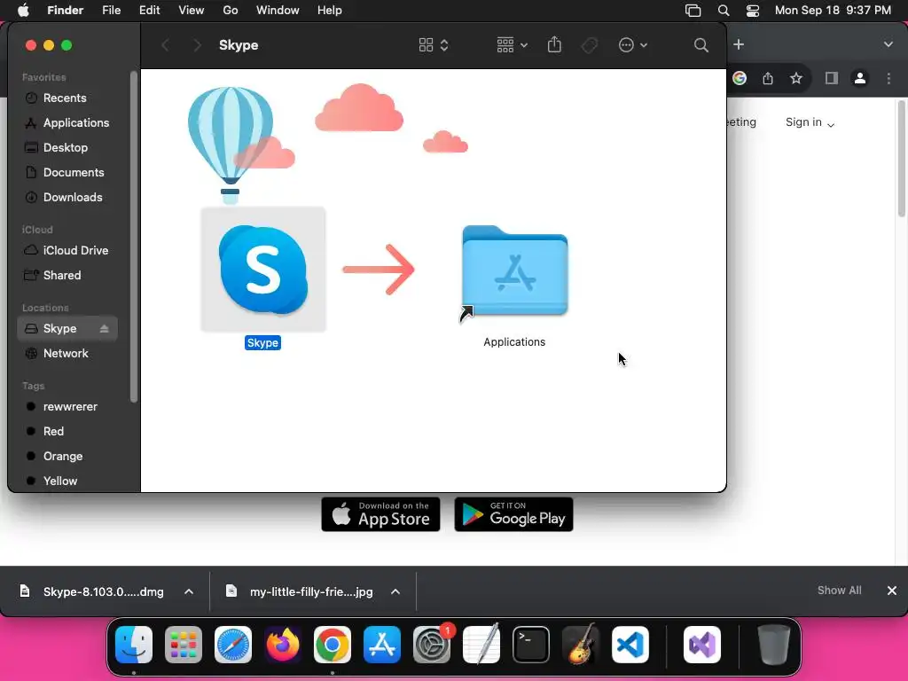Screen dimensions: 908x681
Task: Open Shared in Finder sidebar
Action: tap(62, 276)
